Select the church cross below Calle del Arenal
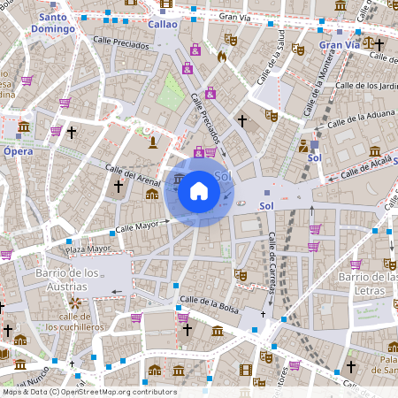The width and height of the screenshot is (398, 398). (119, 187)
